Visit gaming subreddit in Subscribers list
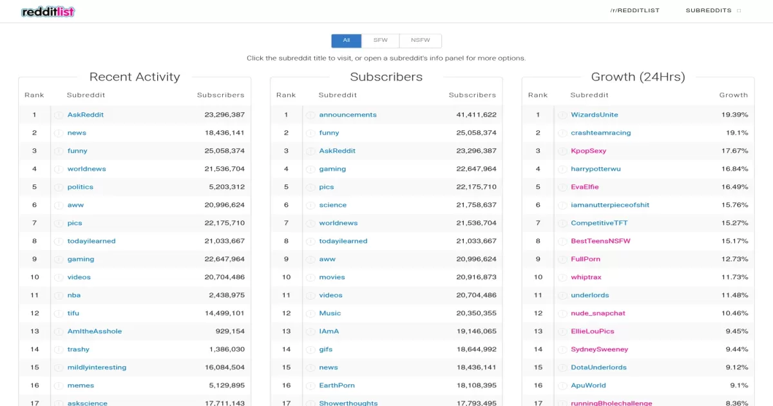Image resolution: width=773 pixels, height=406 pixels. [332, 169]
